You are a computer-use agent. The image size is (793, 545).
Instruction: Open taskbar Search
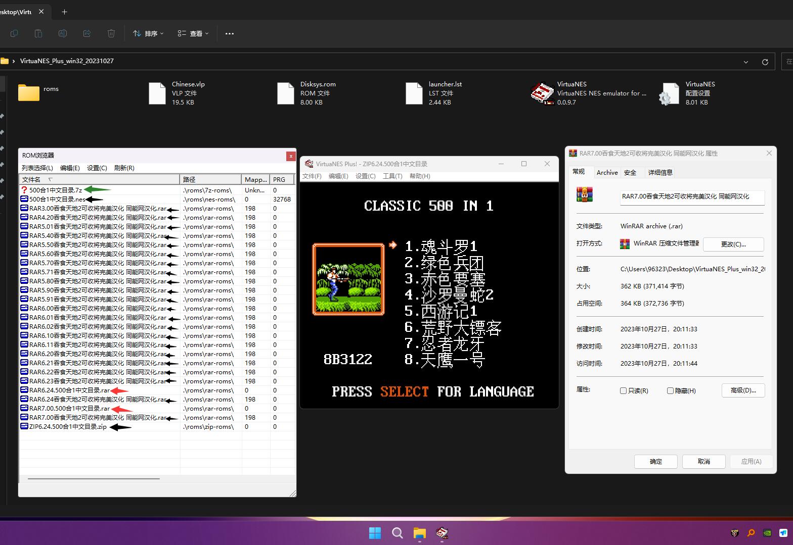coord(398,533)
